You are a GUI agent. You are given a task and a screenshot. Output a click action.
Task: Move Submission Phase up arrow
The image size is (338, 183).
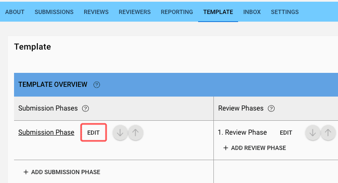135,133
